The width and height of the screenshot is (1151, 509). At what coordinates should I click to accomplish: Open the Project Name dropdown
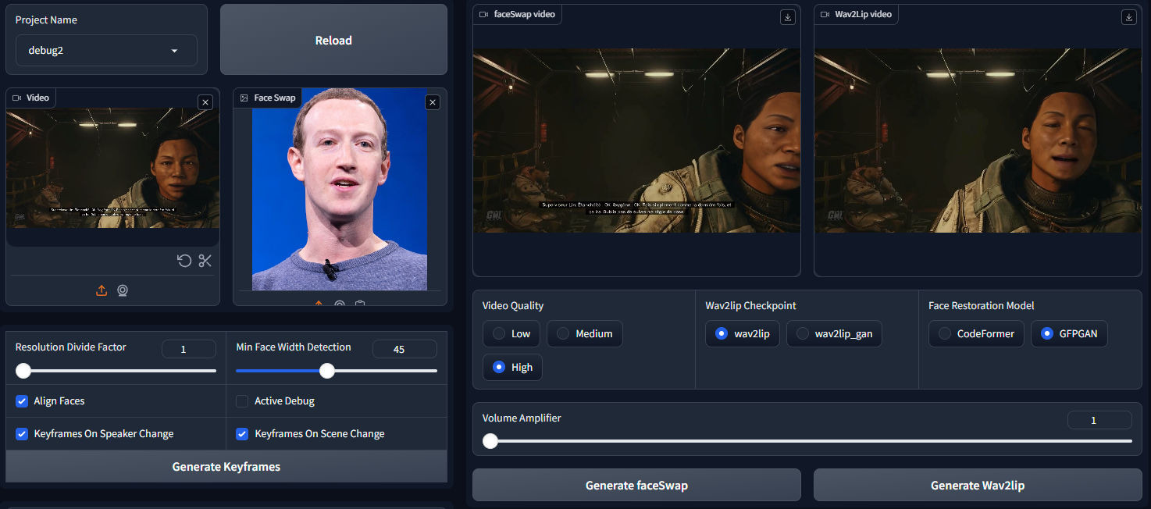(106, 51)
